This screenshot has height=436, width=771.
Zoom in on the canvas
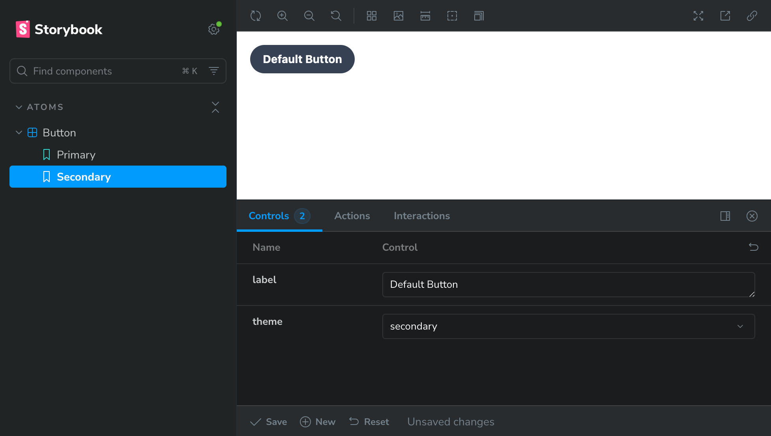click(283, 16)
